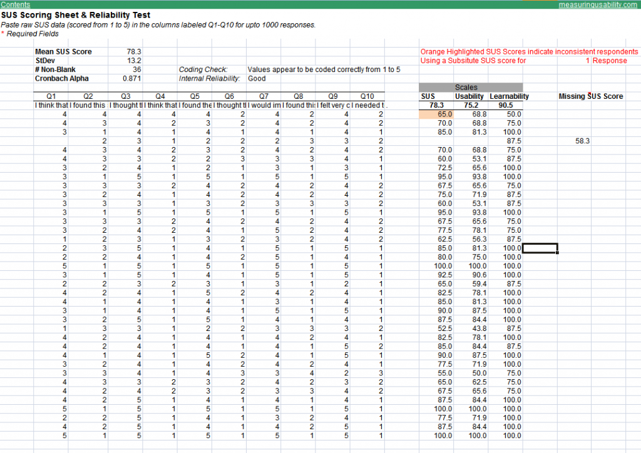641x453 pixels.
Task: Select the Usability mean value 75.2
Action: click(x=471, y=105)
